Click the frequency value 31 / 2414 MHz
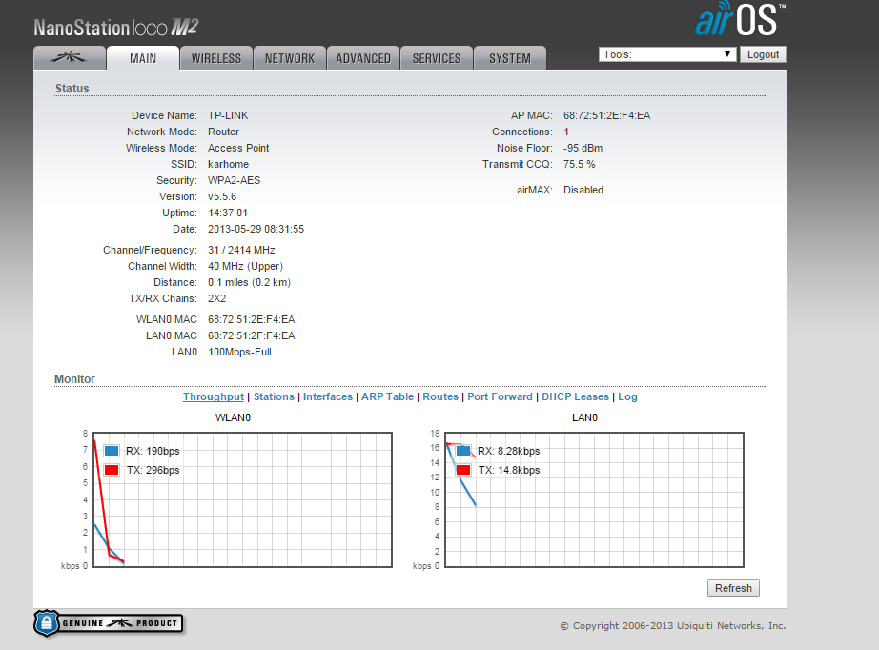Screen dimensions: 879x650 pyautogui.click(x=241, y=250)
